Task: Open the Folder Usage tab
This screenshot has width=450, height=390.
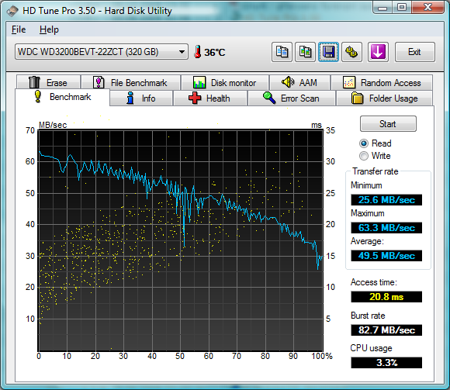Action: click(384, 98)
